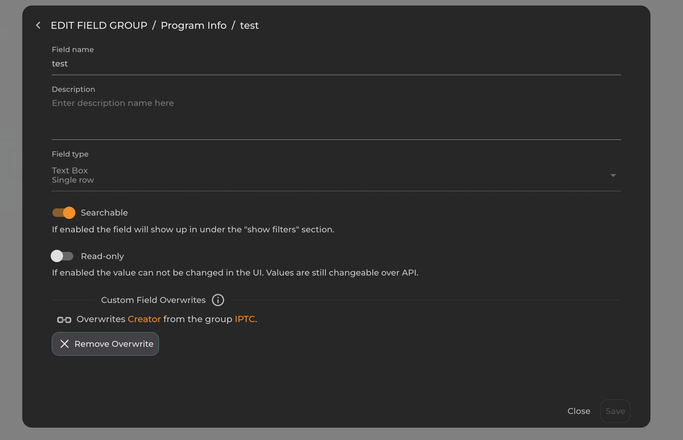Click into the Description text area
This screenshot has width=683, height=440.
[336, 117]
